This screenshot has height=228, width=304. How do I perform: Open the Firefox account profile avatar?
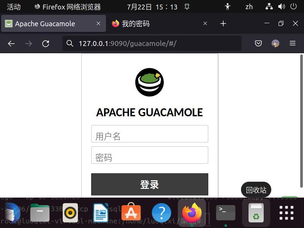point(275,43)
